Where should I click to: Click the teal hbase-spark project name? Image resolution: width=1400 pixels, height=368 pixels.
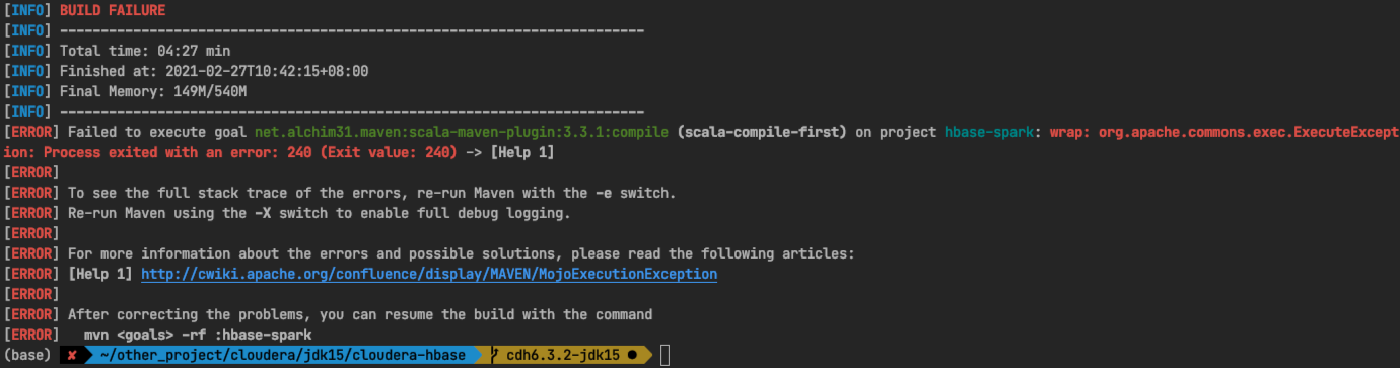pos(989,132)
